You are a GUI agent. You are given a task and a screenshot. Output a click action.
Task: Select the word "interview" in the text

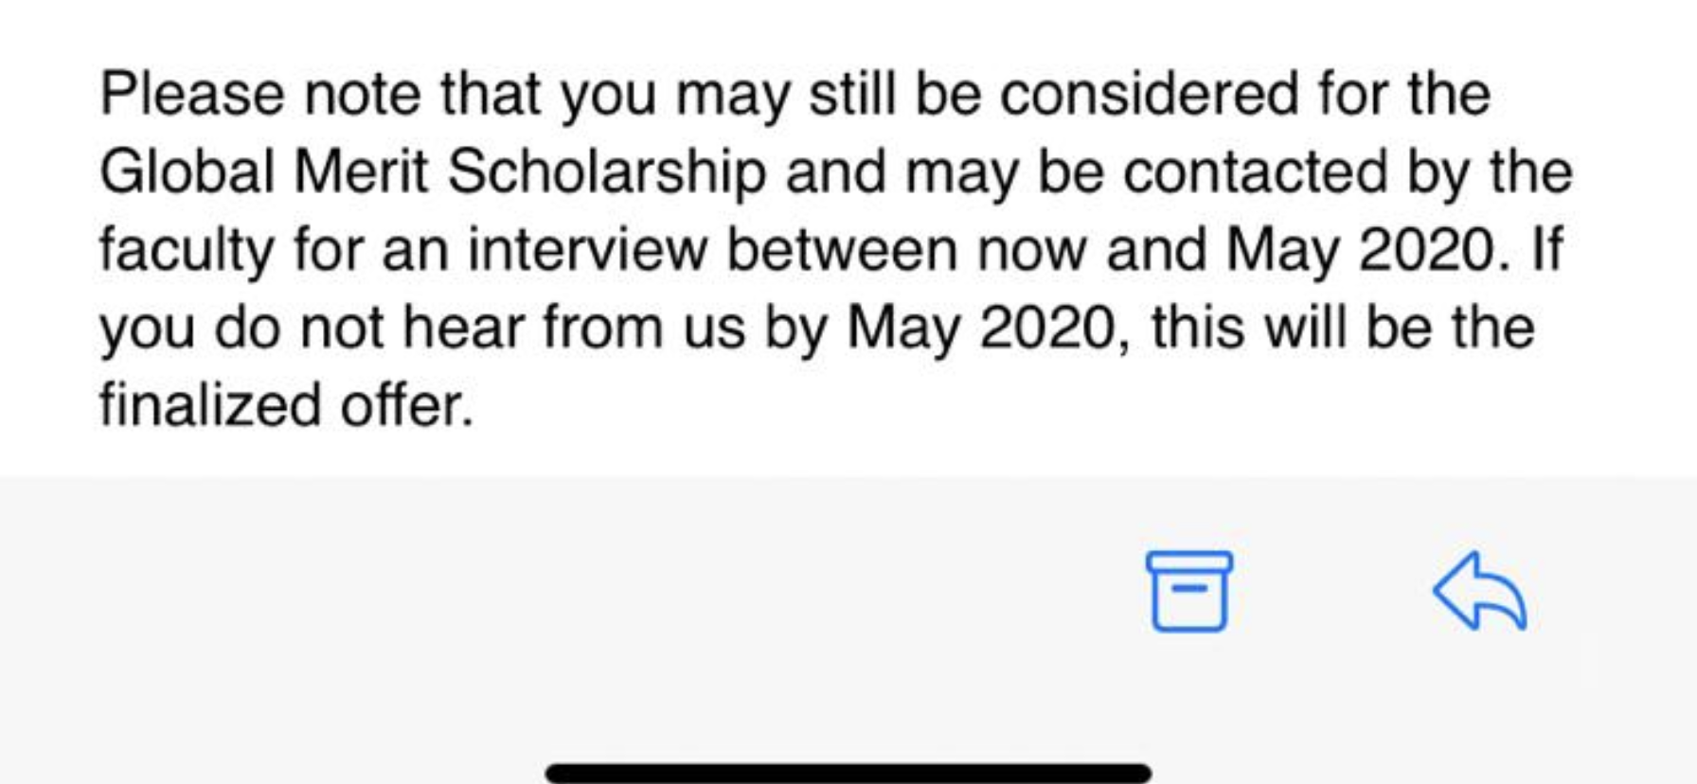[x=588, y=251]
